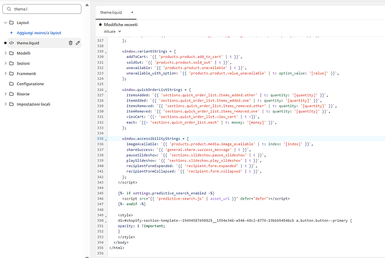385x258 pixels.
Task: Click the plus icon to add new layout
Action: (x=11, y=33)
